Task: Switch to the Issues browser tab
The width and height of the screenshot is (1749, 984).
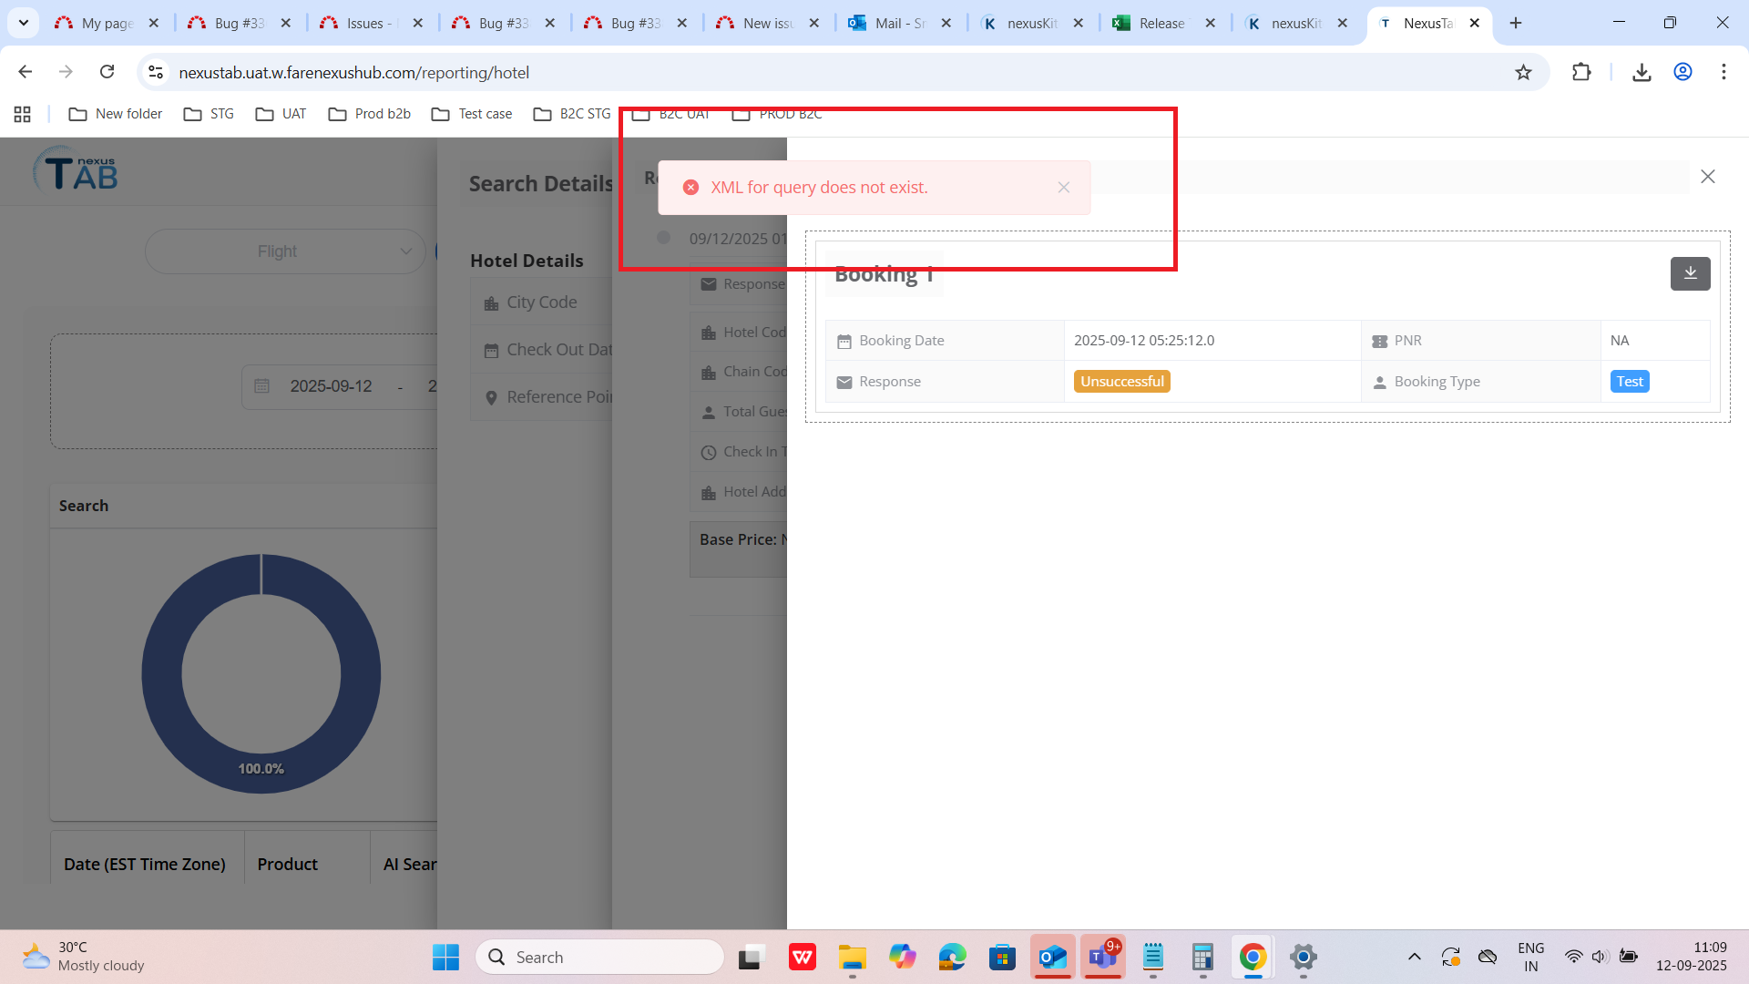Action: click(x=371, y=23)
